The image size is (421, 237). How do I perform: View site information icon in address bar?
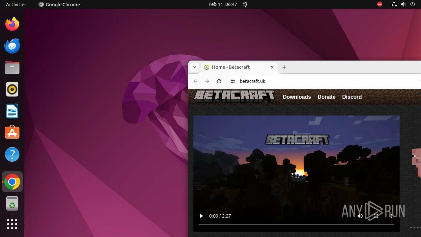tap(233, 81)
